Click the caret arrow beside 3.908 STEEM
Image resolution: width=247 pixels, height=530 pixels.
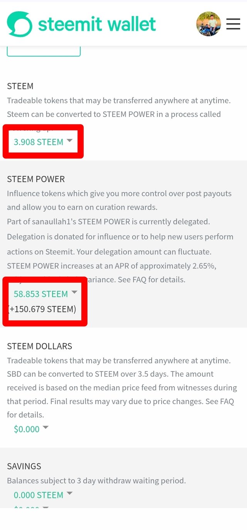click(x=69, y=141)
